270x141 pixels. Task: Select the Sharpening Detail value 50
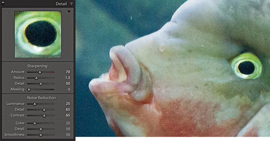(68, 83)
